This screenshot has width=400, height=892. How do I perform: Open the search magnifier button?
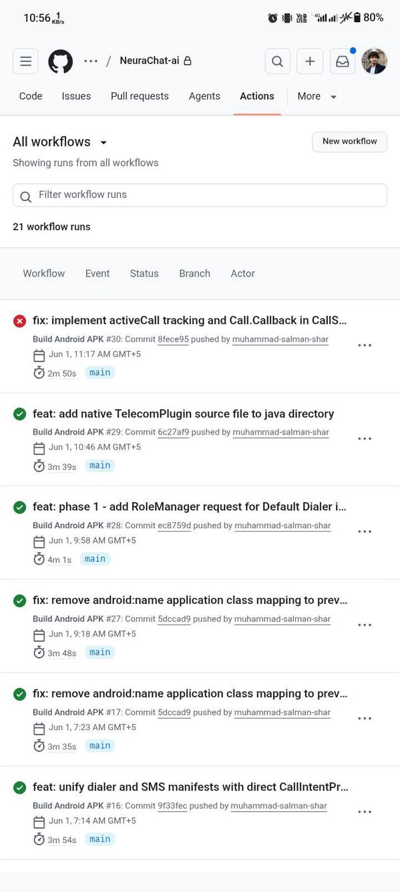coord(277,62)
